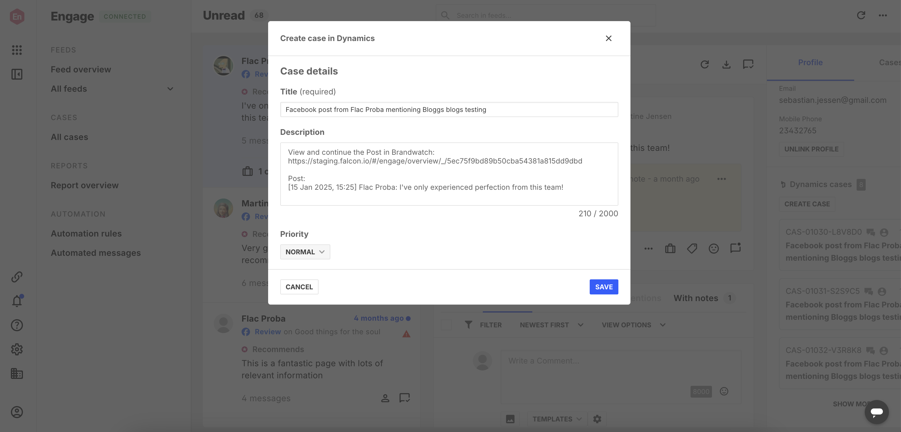Viewport: 901px width, 432px height.
Task: Toggle the select-all checkbox beside FILTER
Action: 446,325
